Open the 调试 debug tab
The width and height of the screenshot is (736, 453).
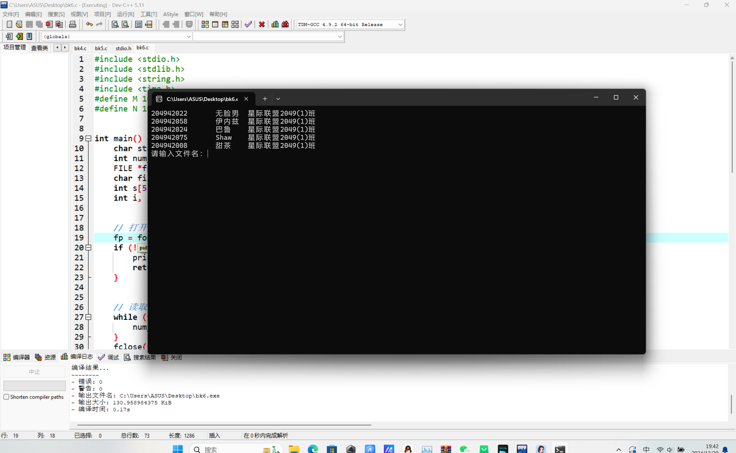click(109, 357)
